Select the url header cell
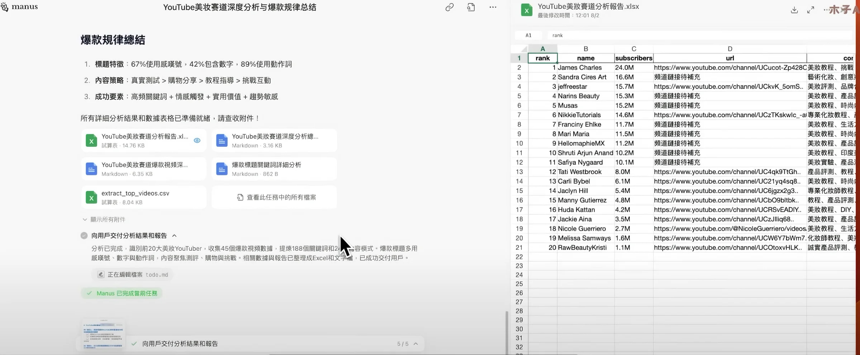This screenshot has width=860, height=355. (730, 58)
